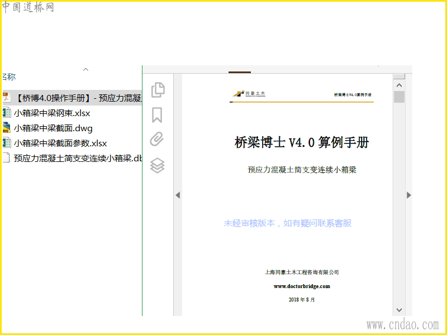
Task: Click scrollbar up arrow in PDF preview
Action: pyautogui.click(x=399, y=85)
